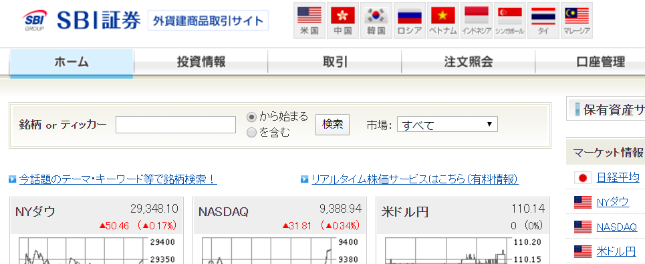Click the 検索 button
The height and width of the screenshot is (264, 645).
click(x=332, y=125)
